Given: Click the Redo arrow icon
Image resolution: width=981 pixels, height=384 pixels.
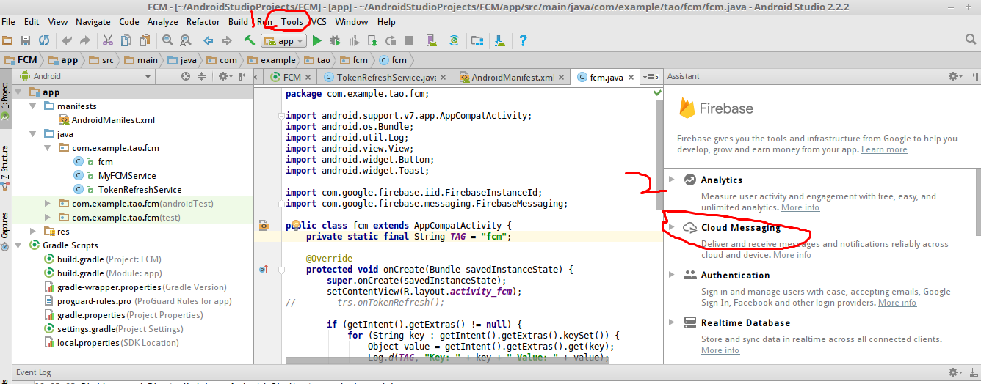Looking at the screenshot, I should click(85, 40).
